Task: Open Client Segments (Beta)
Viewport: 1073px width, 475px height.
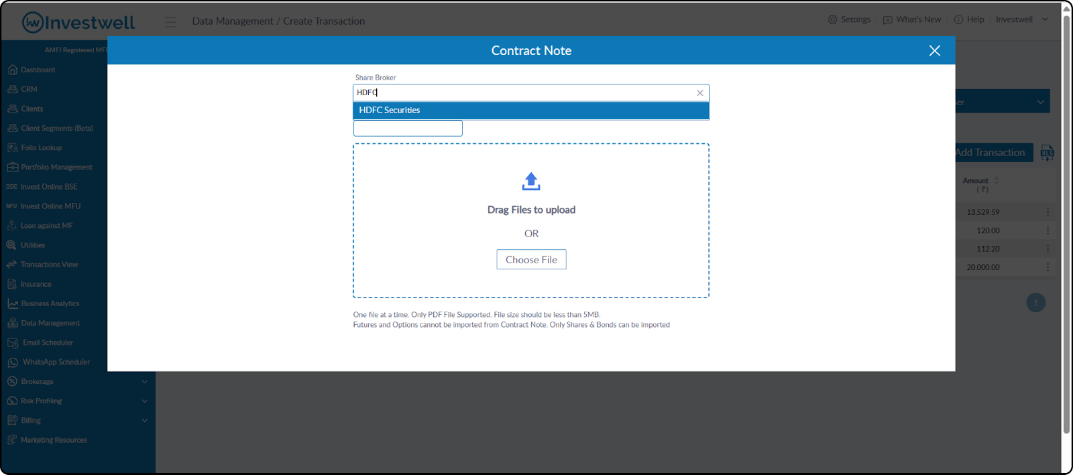Action: 57,128
